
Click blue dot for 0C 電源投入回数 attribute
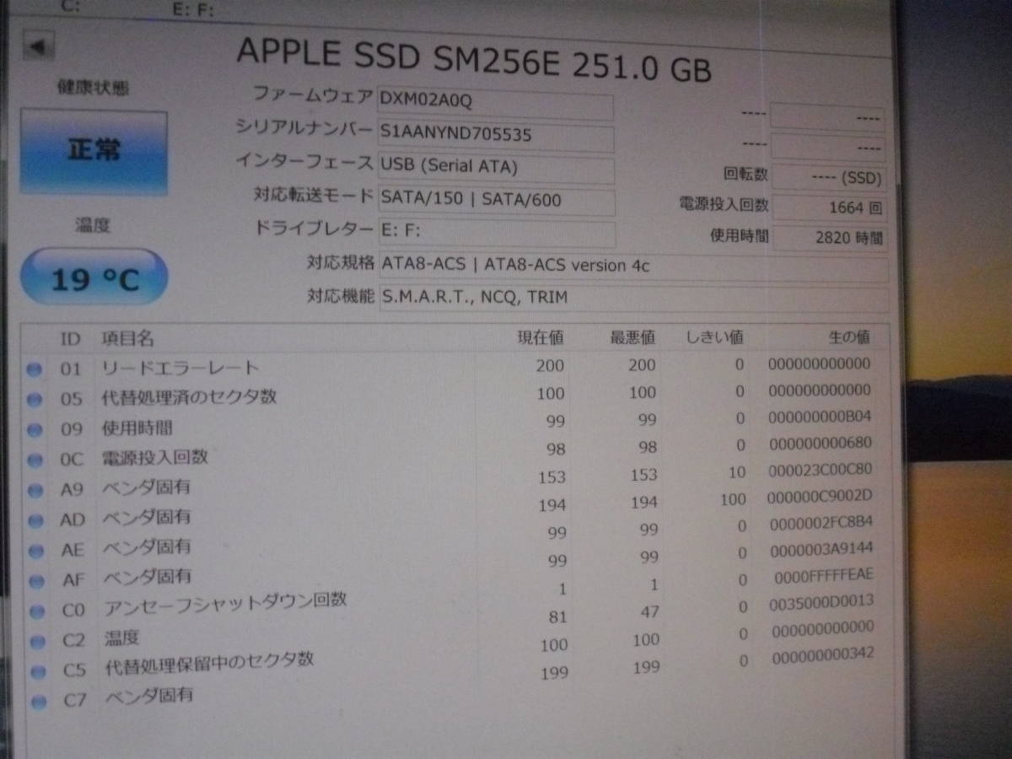pos(34,459)
